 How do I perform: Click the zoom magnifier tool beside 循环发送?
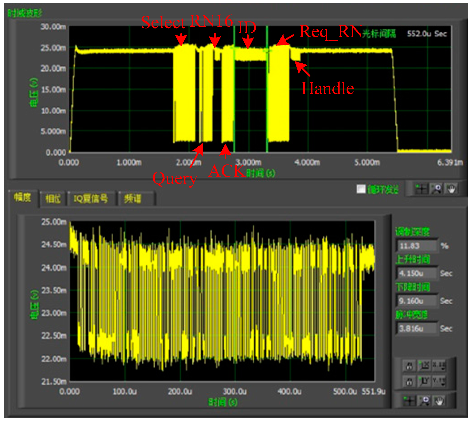[436, 189]
